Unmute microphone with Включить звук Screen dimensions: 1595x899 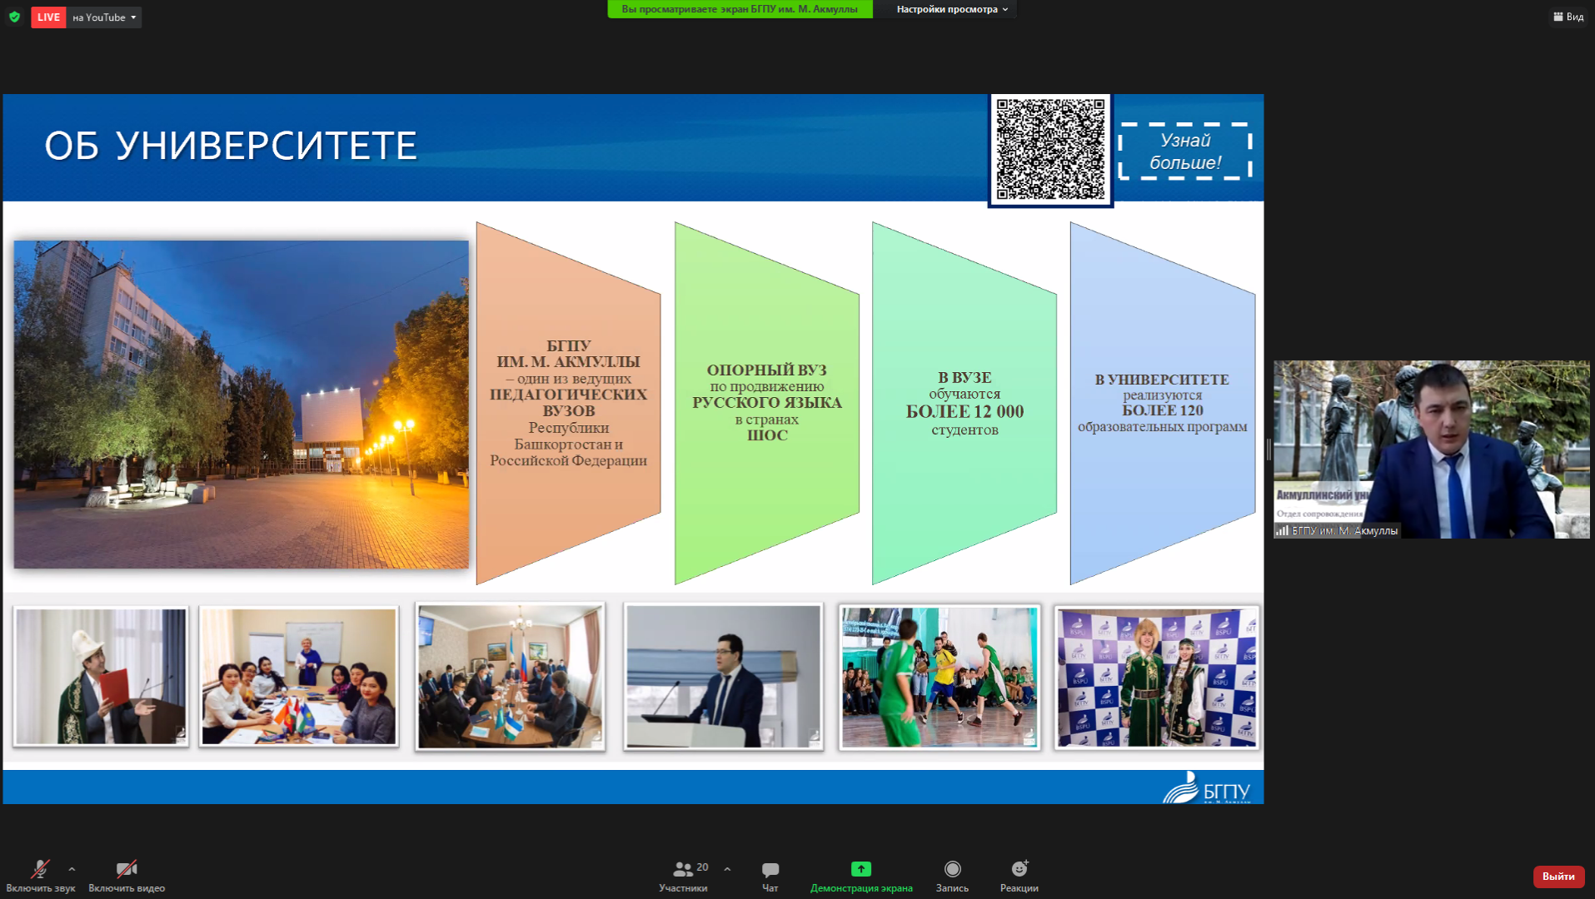tap(40, 876)
